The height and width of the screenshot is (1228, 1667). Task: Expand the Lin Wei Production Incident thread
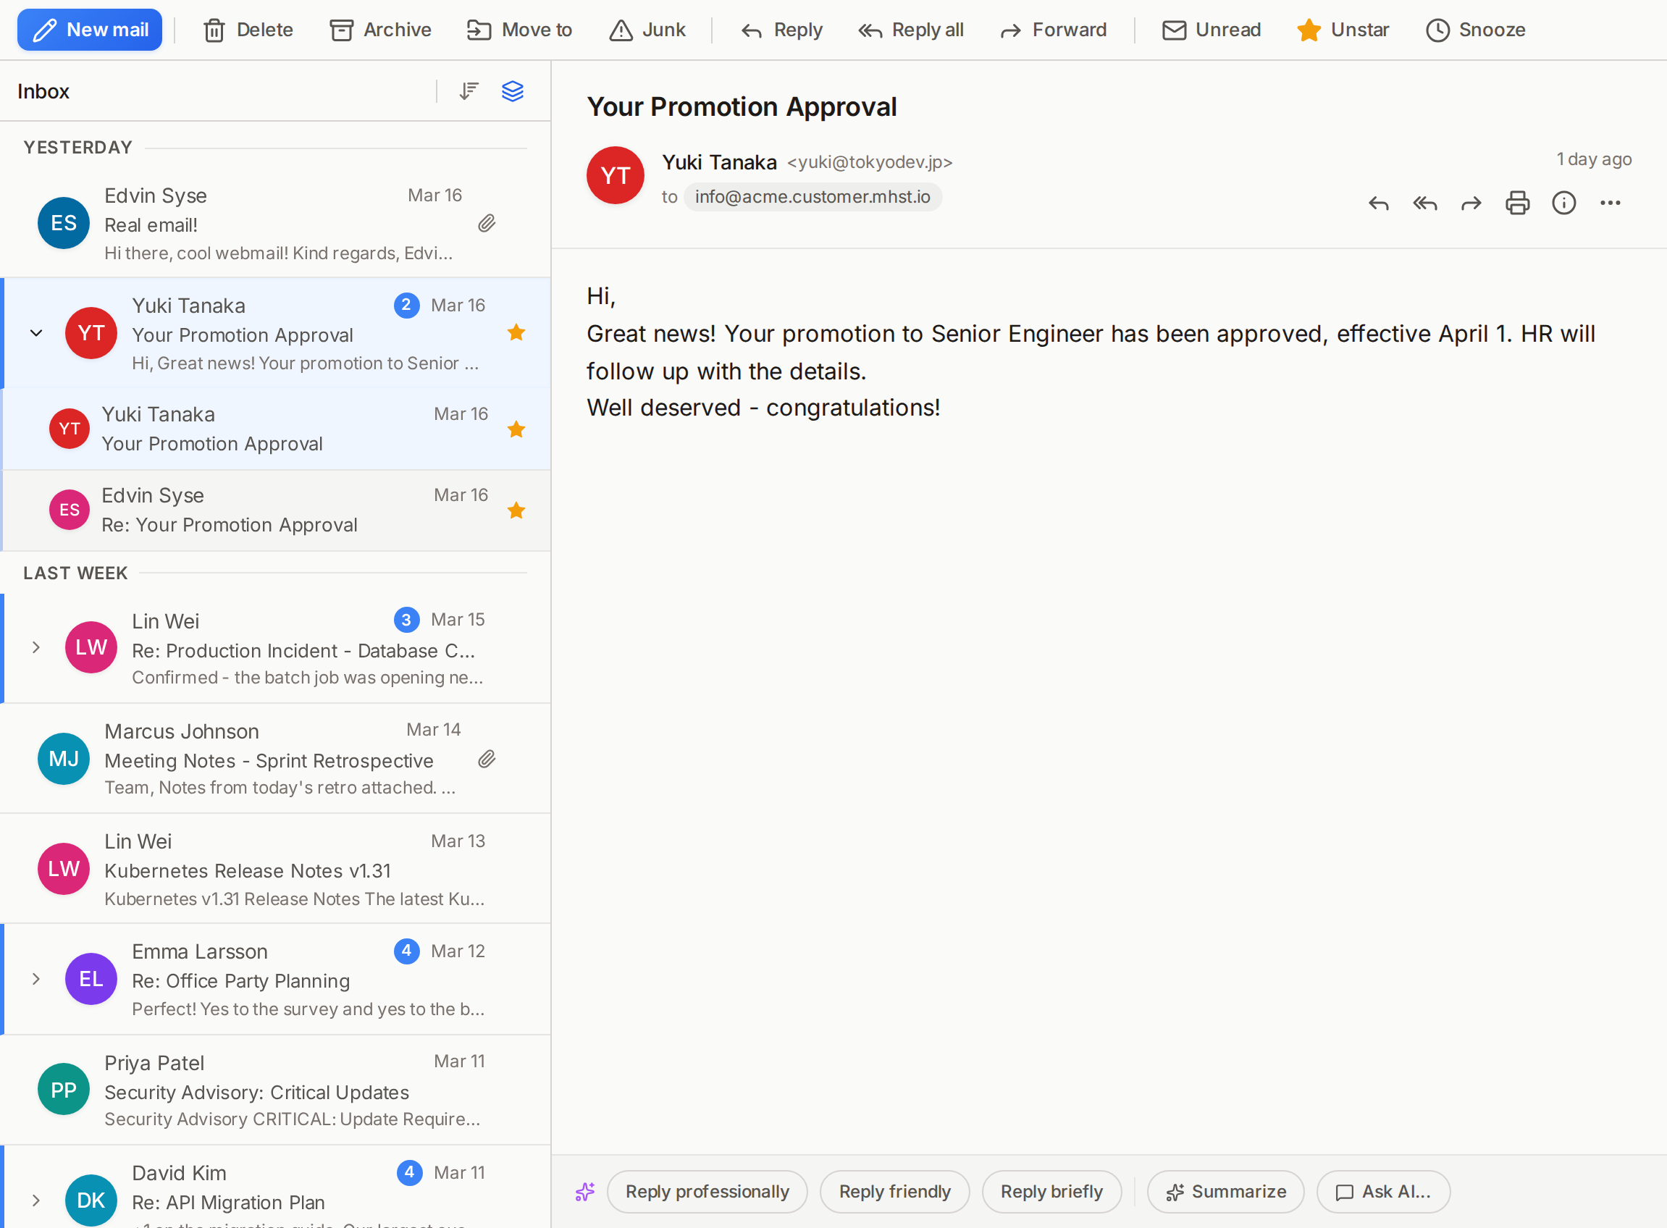tap(35, 647)
